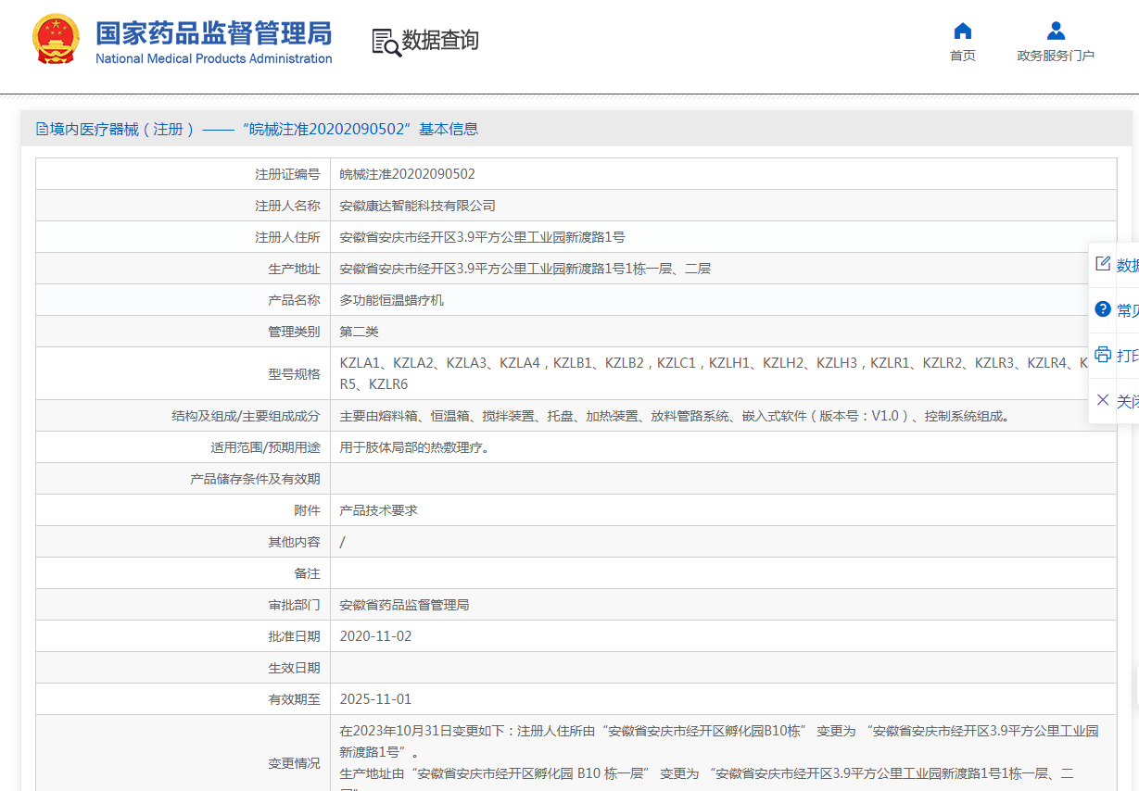This screenshot has width=1139, height=791.
Task: Select product name 多功能恒温蜡疗机
Action: point(392,300)
